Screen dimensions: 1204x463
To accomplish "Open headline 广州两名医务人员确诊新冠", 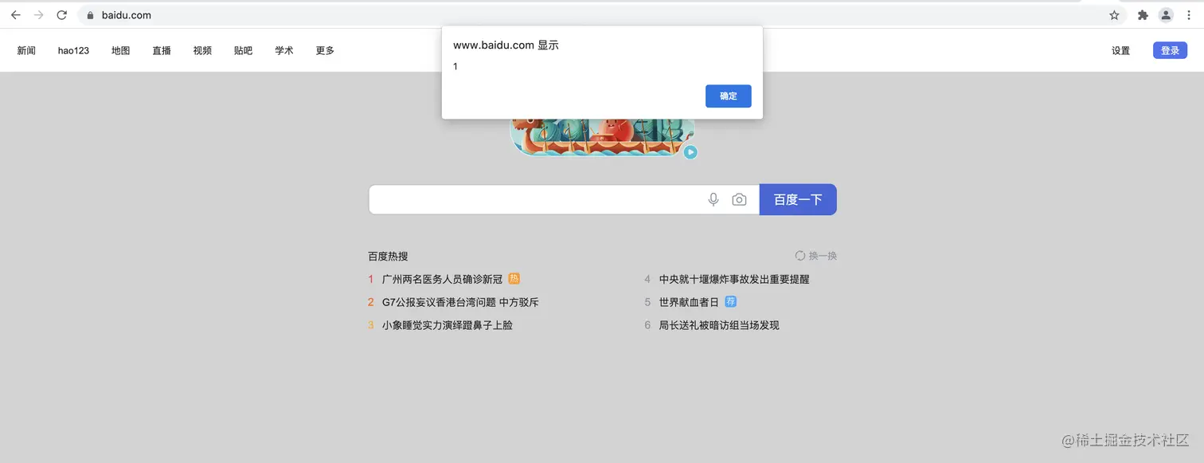I will pos(442,279).
